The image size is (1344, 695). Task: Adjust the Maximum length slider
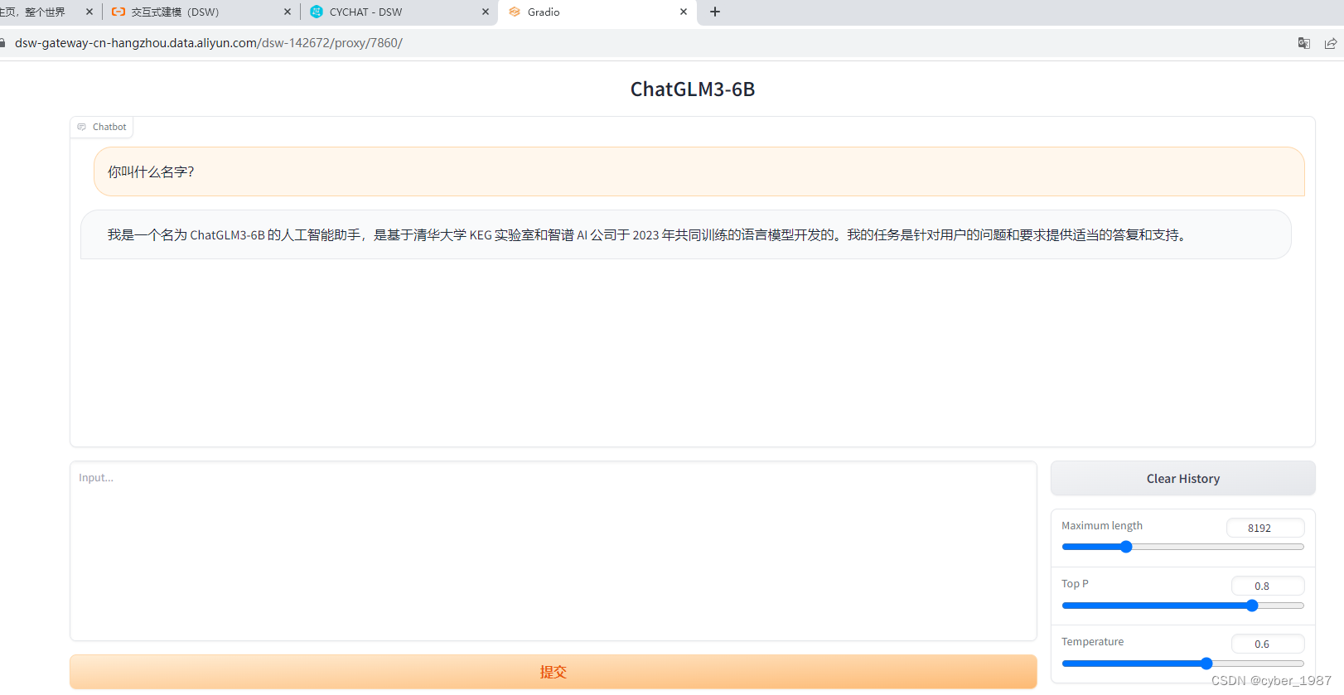pyautogui.click(x=1182, y=547)
